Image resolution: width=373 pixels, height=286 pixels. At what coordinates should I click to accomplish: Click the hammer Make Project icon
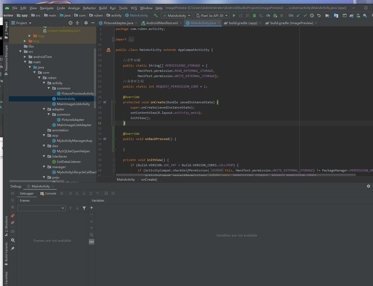coord(156,15)
